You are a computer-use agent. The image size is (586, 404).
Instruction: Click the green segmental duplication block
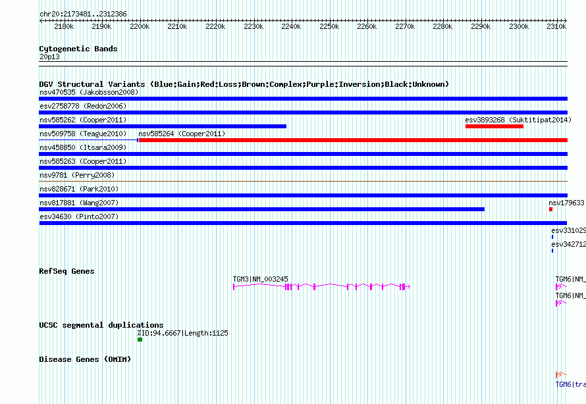click(x=140, y=340)
